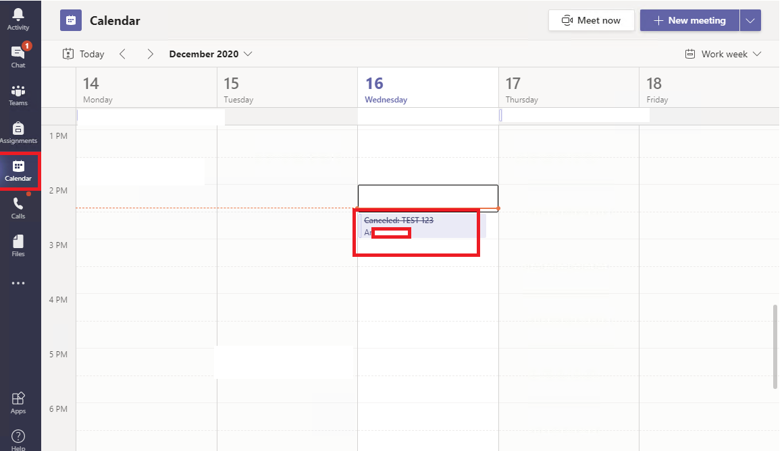Expand the December 2020 month picker
The image size is (784, 451).
211,54
